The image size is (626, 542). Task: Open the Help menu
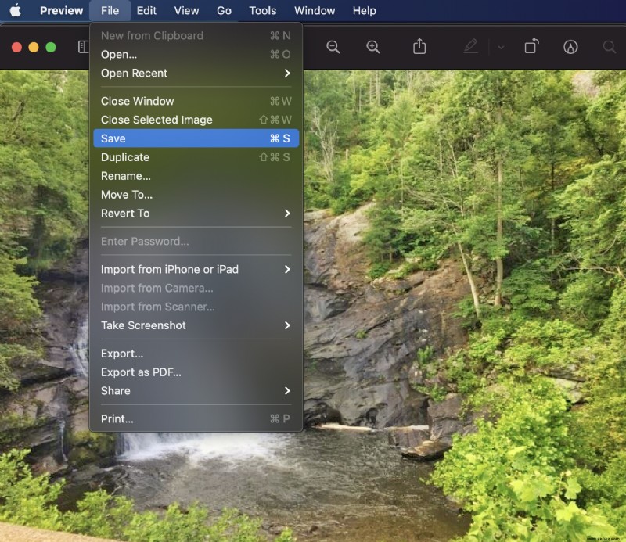tap(364, 11)
